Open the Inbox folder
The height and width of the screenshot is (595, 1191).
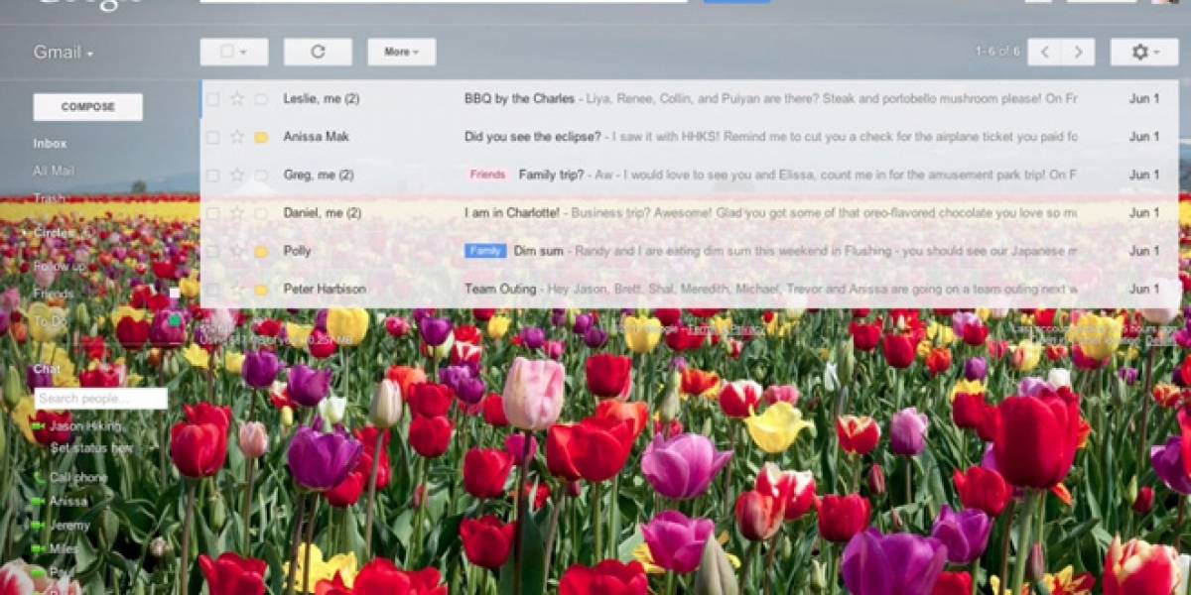[x=50, y=144]
